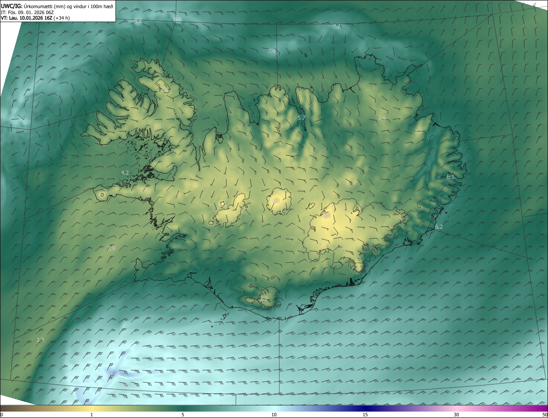Click the 2.2 value label in northeast Iceland
Screen dimensions: 548x418
(419, 132)
